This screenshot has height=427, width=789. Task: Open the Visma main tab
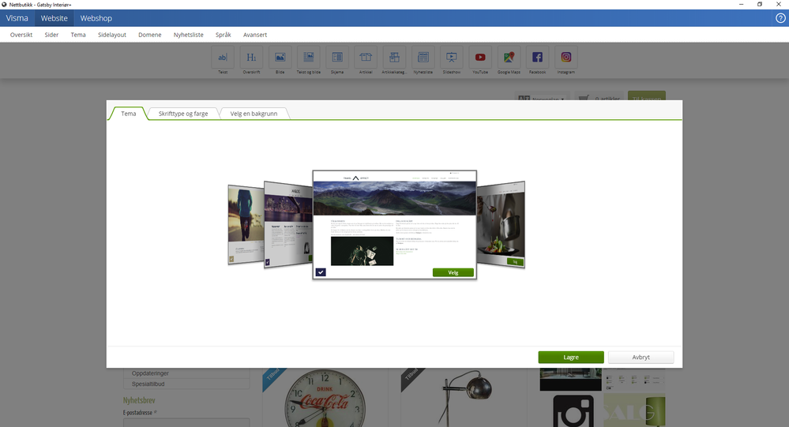(17, 18)
